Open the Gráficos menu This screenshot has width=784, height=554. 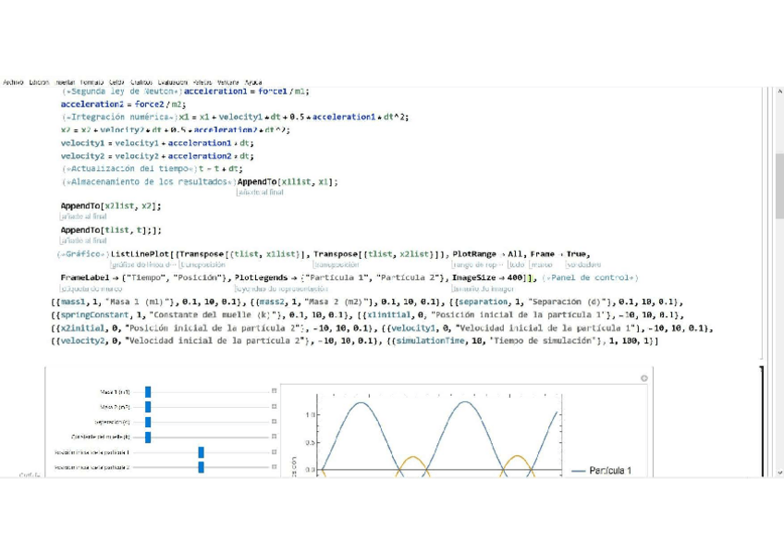(141, 82)
